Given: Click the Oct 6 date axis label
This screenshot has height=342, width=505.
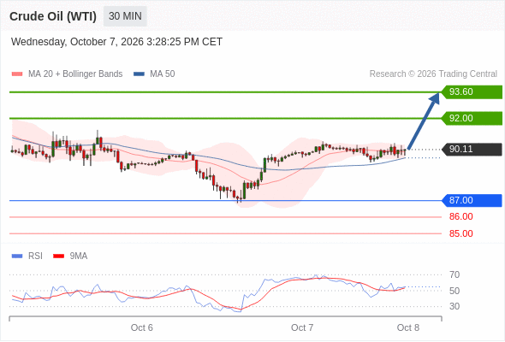Looking at the screenshot, I should point(142,327).
